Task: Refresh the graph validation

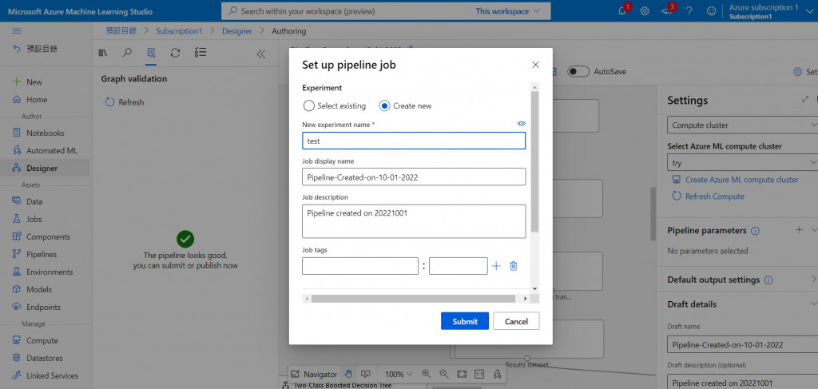Action: [124, 102]
